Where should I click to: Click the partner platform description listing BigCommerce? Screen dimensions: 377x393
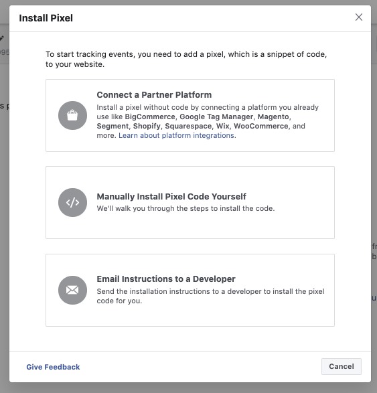[x=208, y=121]
